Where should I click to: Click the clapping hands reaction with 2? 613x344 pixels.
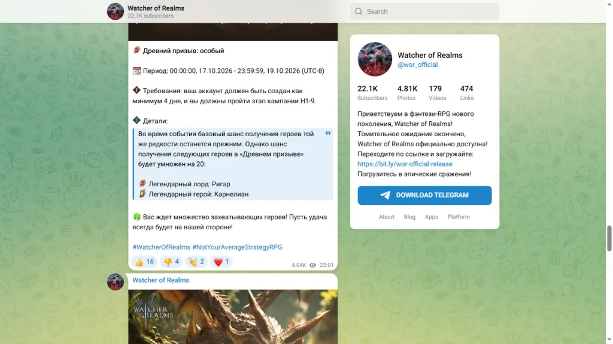(x=196, y=262)
